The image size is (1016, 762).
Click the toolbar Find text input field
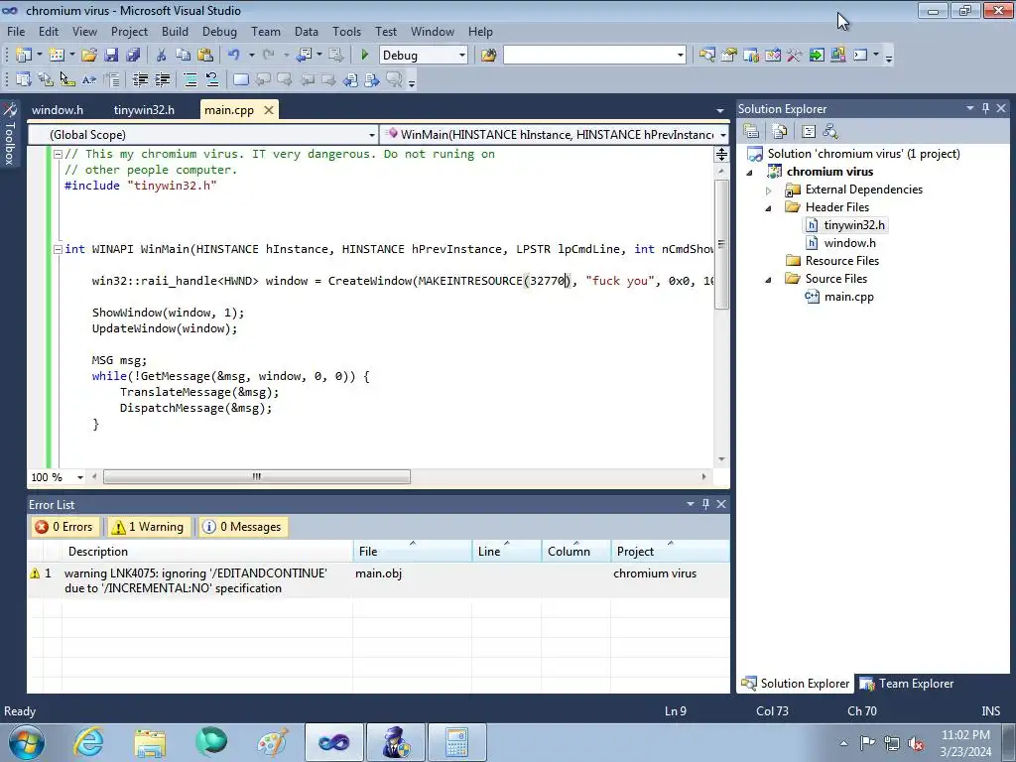pyautogui.click(x=589, y=56)
